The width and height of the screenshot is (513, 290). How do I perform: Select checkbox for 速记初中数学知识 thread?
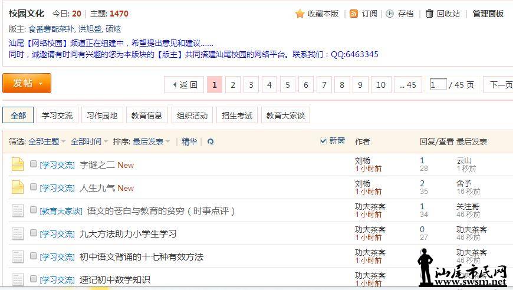click(34, 279)
